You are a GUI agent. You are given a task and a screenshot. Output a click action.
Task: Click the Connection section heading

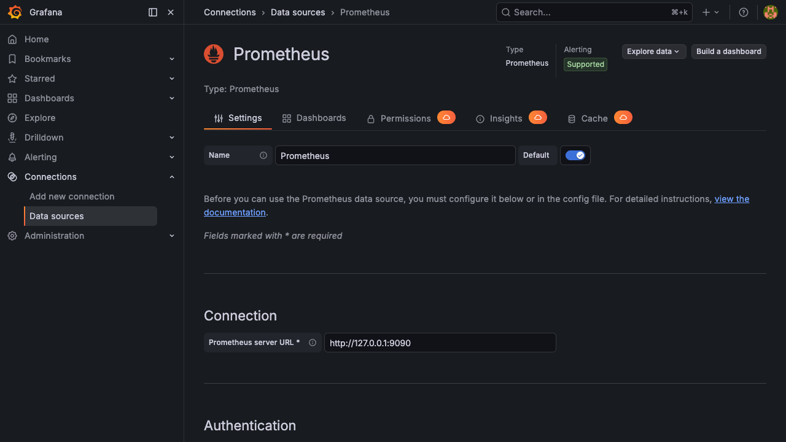240,316
